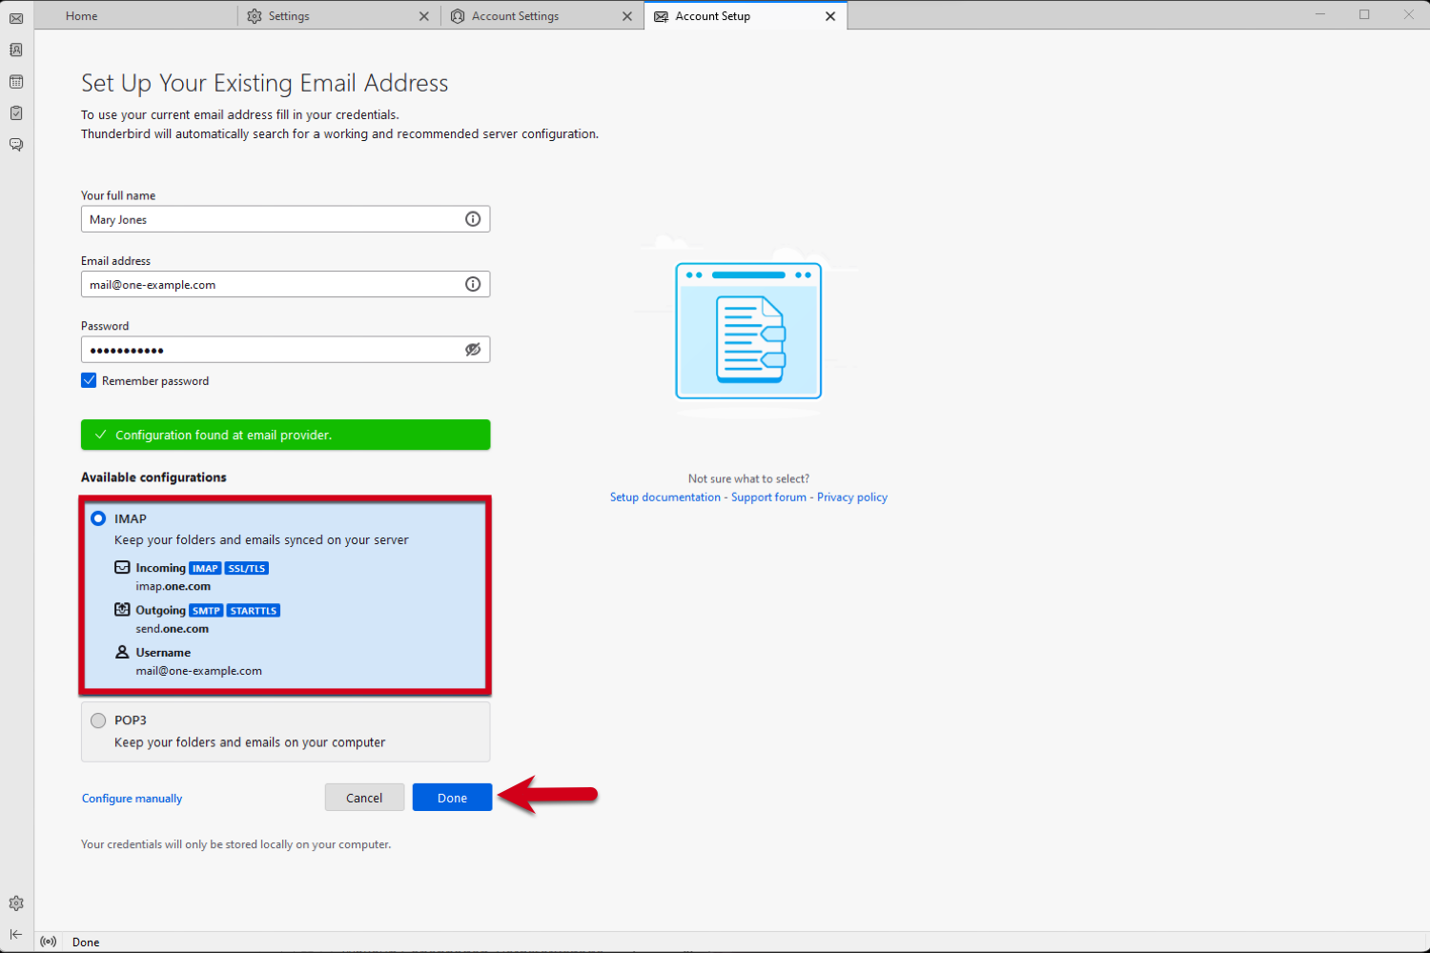Screen dimensions: 1430x953
Task: Open the Calendar space
Action: (15, 81)
